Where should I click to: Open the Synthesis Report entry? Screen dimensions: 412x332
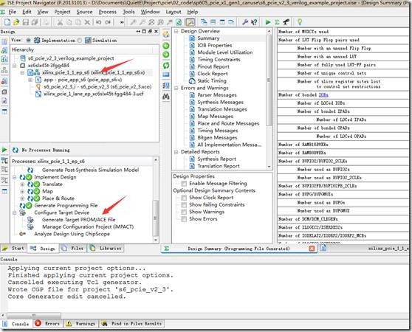(x=216, y=159)
